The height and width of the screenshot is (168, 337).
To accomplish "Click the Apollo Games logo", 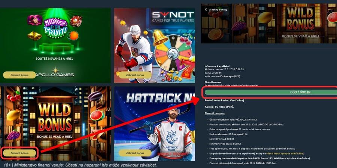I will 55,73.
